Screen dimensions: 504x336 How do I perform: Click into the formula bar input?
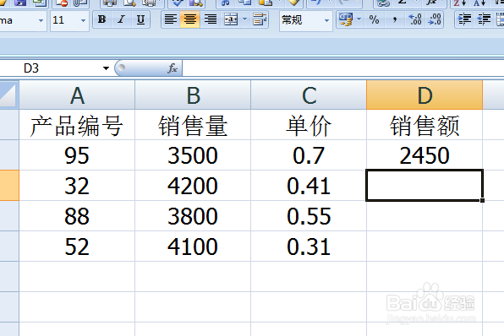(x=343, y=68)
